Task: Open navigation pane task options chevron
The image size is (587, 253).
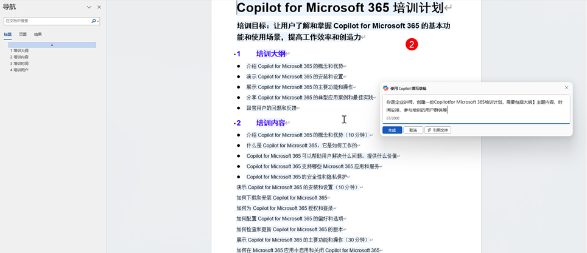Action: tap(89, 7)
